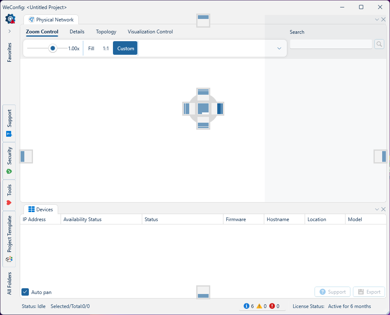390x315 pixels.
Task: Click 'Active for 6 months' license text
Action: point(349,306)
